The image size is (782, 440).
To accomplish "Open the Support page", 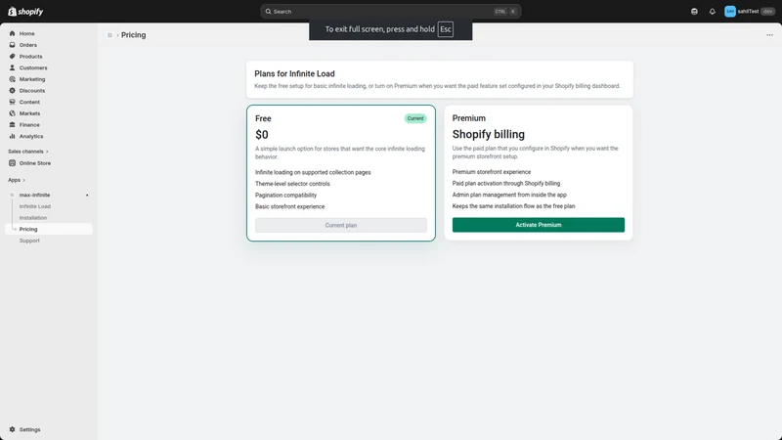I will pyautogui.click(x=29, y=241).
